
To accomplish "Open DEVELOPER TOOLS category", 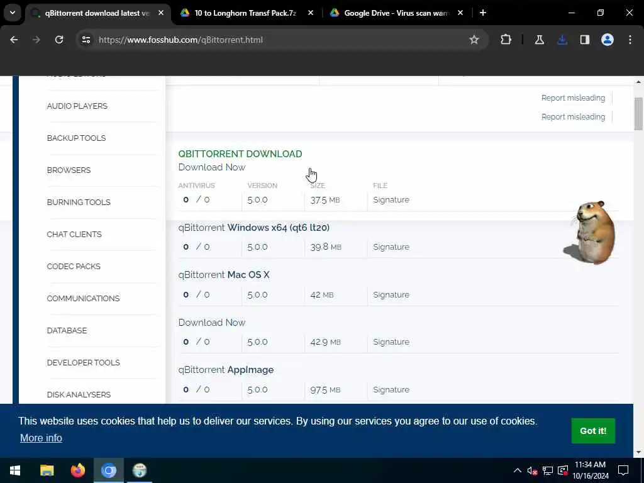I will coord(84,362).
